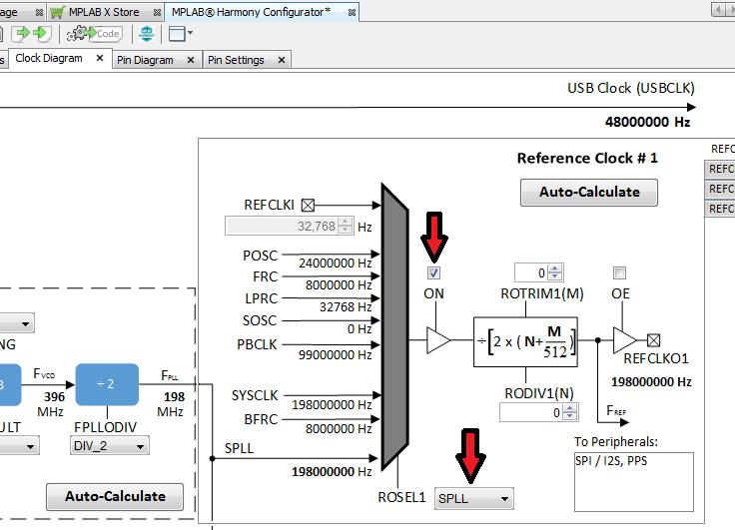Click Reference Clock Auto-Calculate button
735x530 pixels.
pos(589,193)
